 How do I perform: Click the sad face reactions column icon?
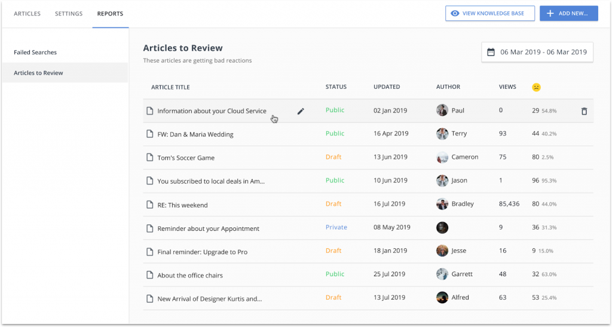(536, 87)
